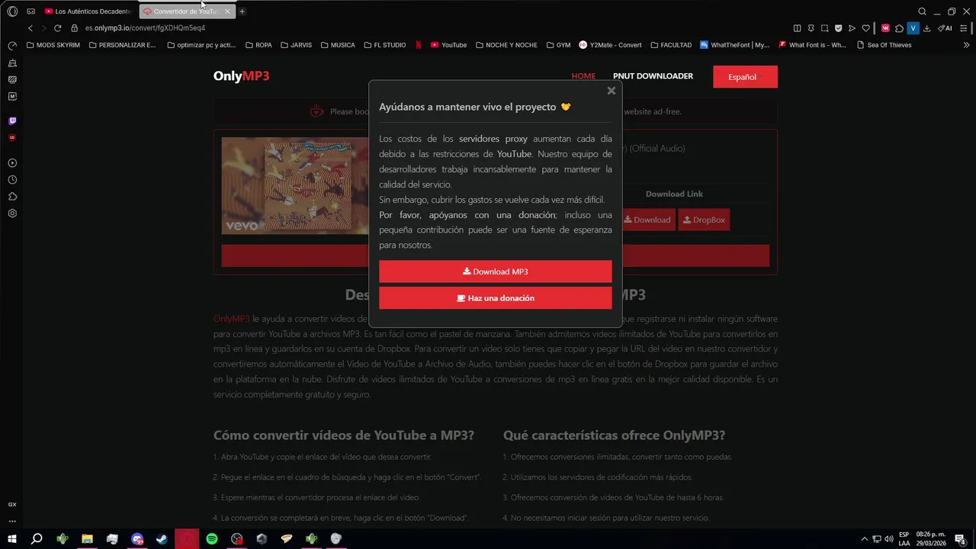Open the player send icon in toolbar
This screenshot has height=549, width=976.
(x=852, y=28)
